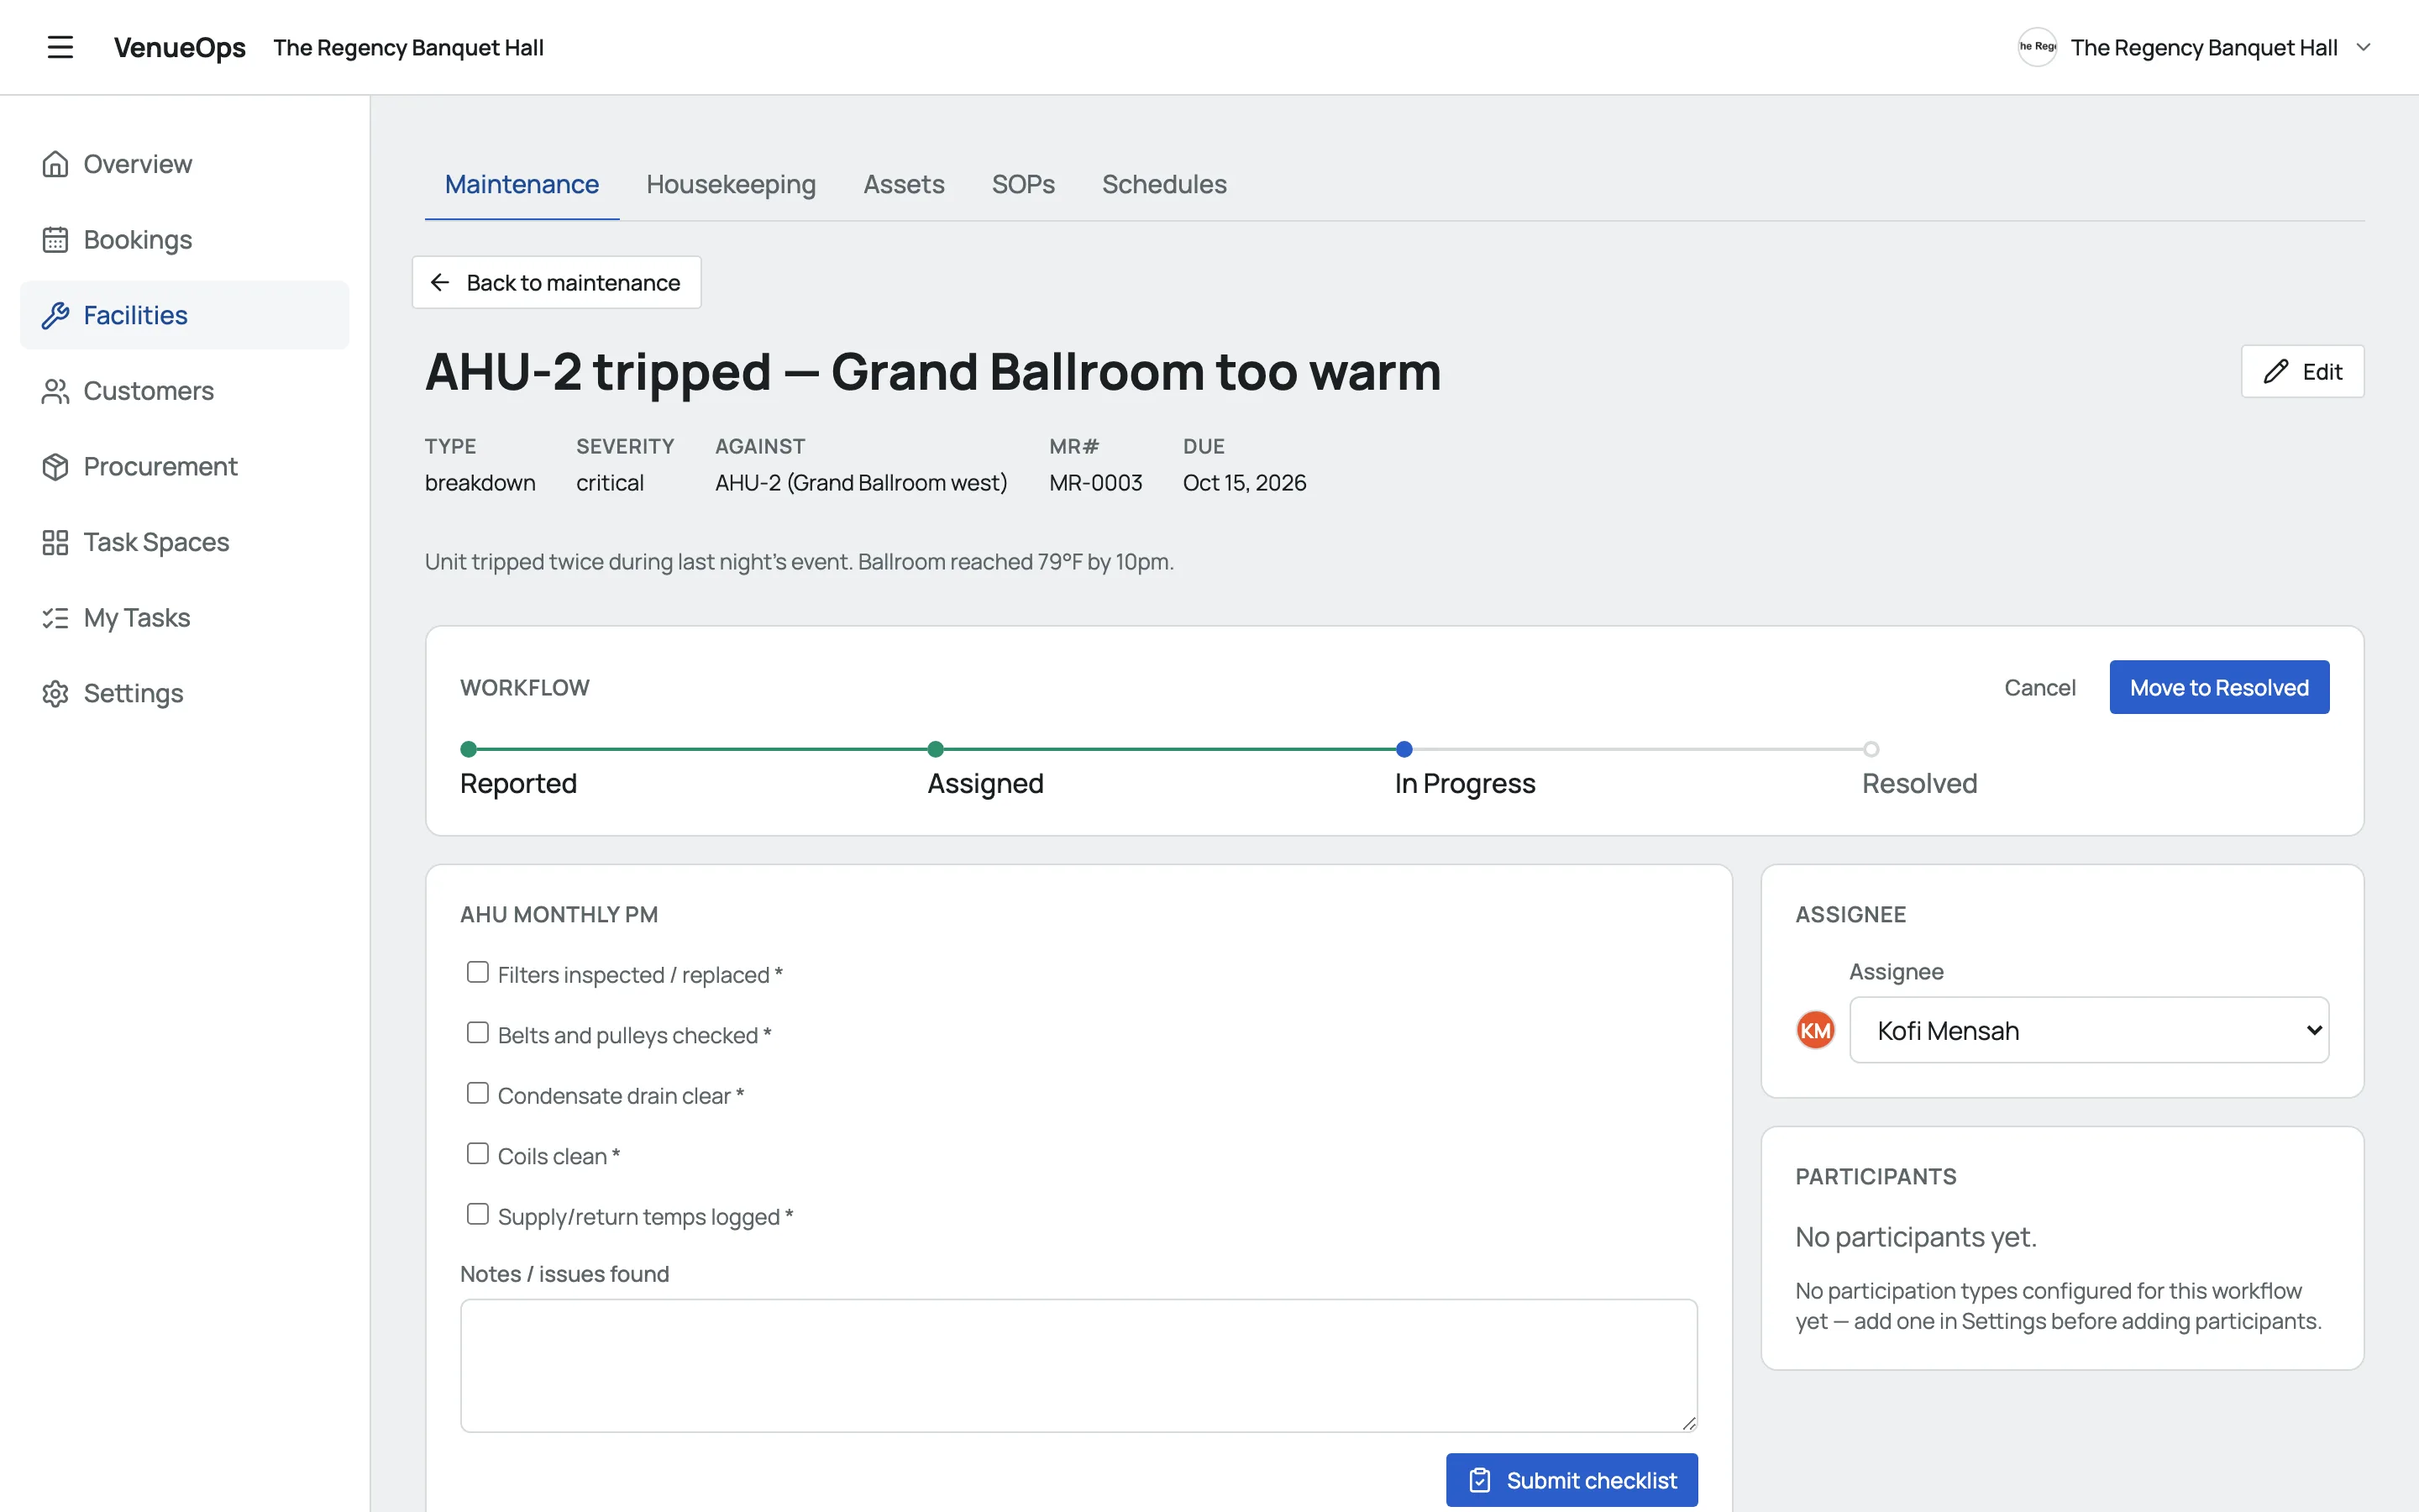Go back to maintenance list
Screen dimensions: 2419x1512
(x=557, y=283)
